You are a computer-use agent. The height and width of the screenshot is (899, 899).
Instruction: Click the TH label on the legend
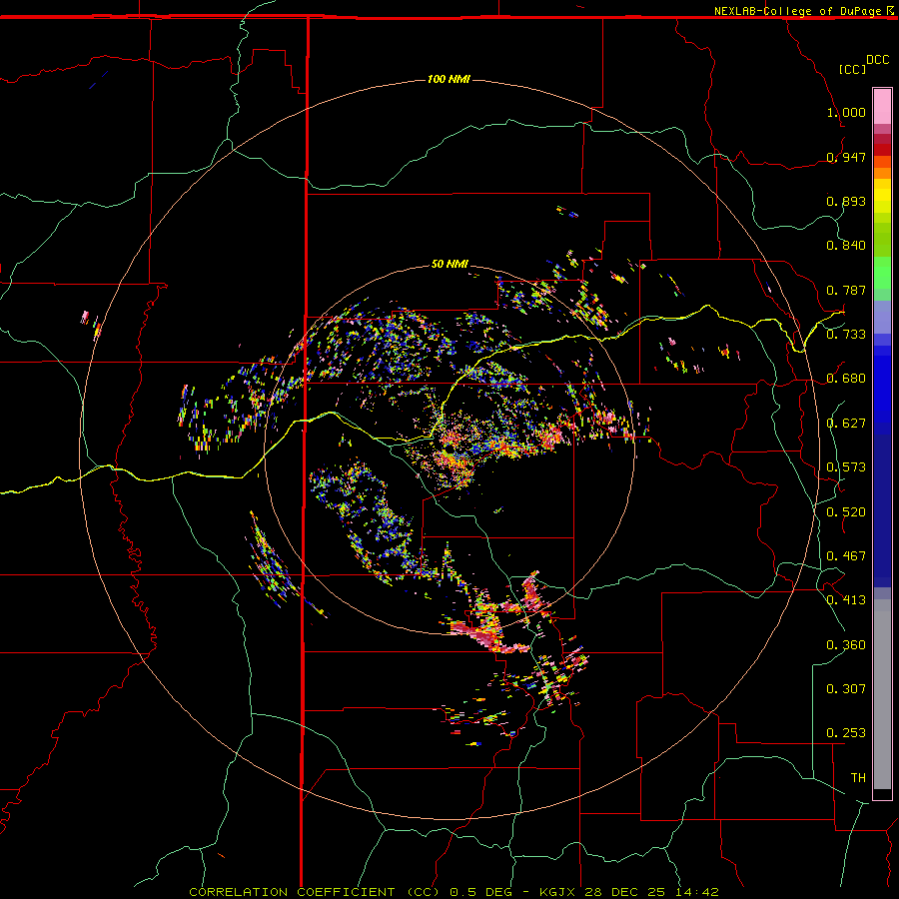[x=858, y=778]
